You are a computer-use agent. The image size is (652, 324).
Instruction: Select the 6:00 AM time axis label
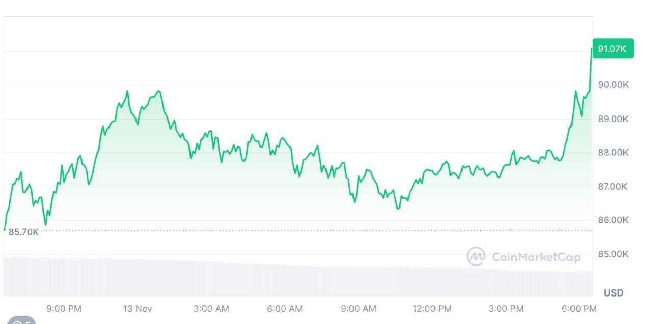click(285, 309)
